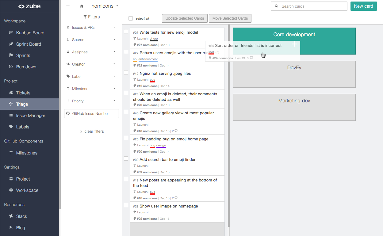Viewport: 383px width, 236px height.
Task: Click the Project settings gear icon
Action: [11, 179]
